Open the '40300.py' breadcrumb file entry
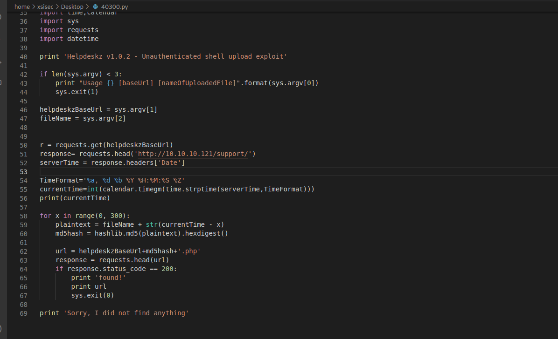 point(114,7)
